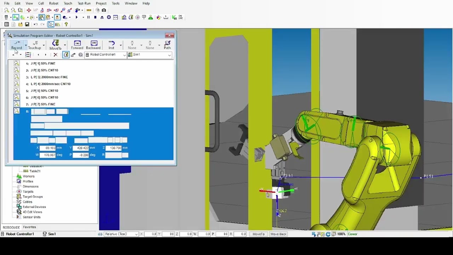Viewport: 453px width, 255px height.
Task: Click the X value field 69.103
Action: click(x=48, y=148)
